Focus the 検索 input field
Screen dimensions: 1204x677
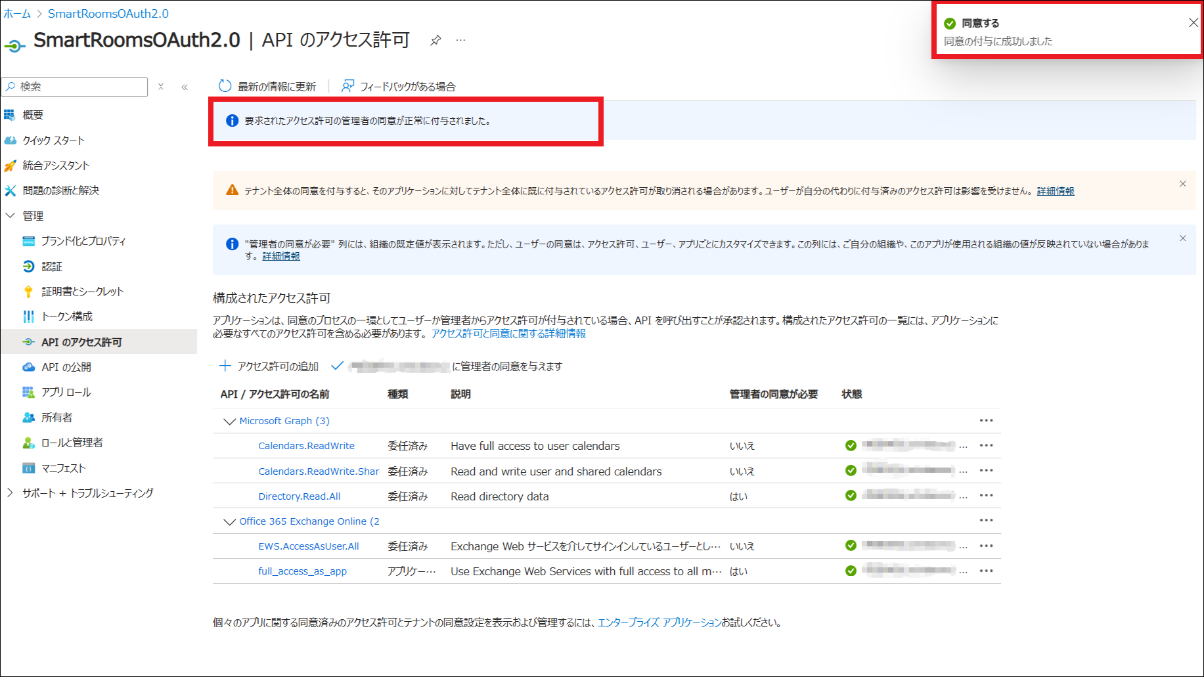pos(79,87)
